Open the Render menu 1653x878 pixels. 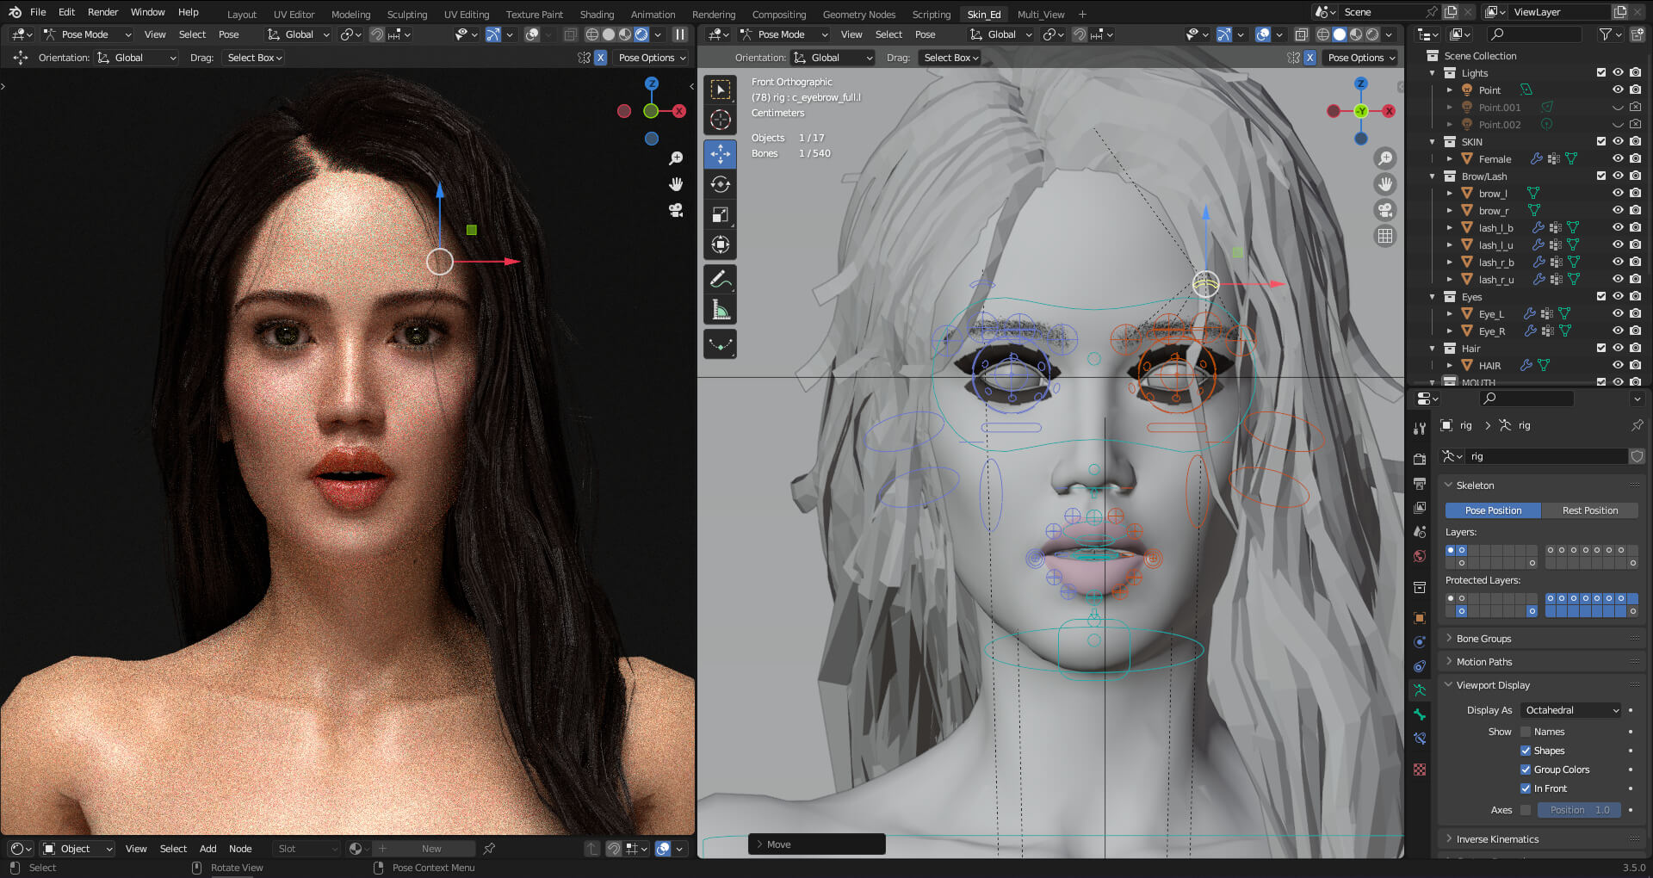[x=102, y=12]
